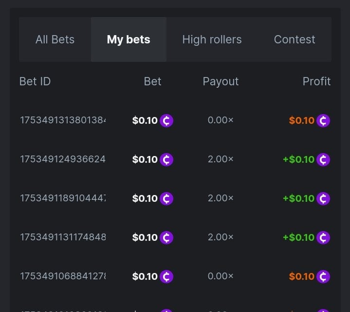Image resolution: width=350 pixels, height=312 pixels.
Task: Click the Payout column header
Action: point(221,81)
